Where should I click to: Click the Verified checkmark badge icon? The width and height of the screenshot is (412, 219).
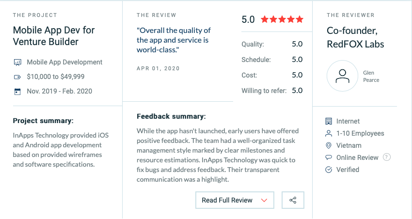[329, 170]
